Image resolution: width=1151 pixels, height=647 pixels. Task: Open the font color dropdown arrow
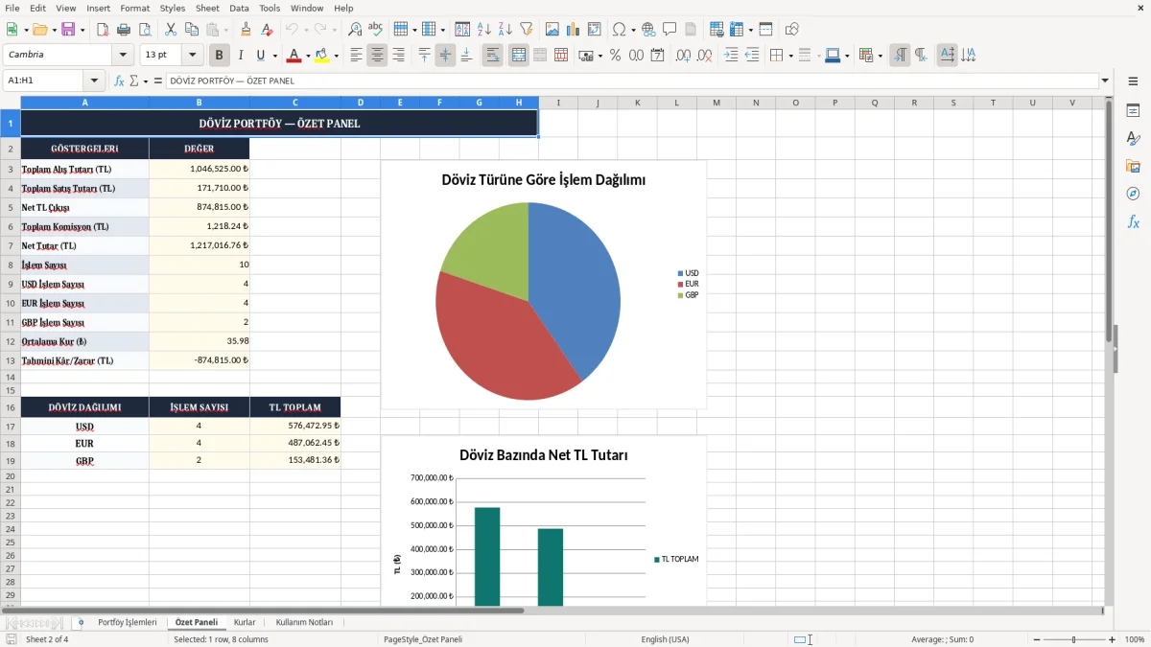pos(308,56)
